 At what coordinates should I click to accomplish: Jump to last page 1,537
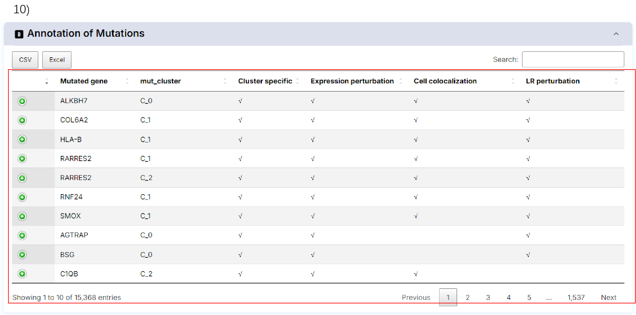click(576, 297)
